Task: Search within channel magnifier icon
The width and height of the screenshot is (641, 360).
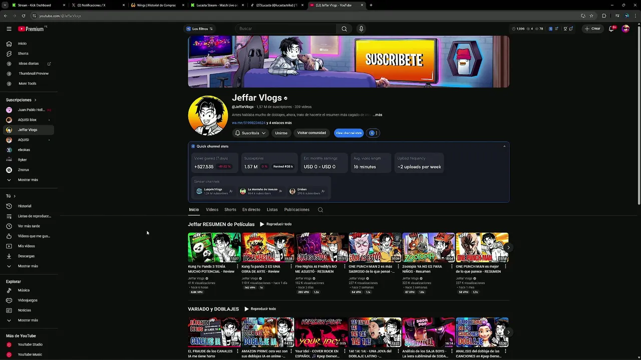Action: point(320,209)
